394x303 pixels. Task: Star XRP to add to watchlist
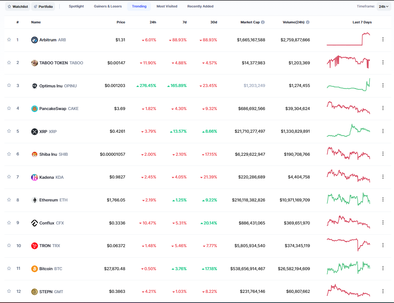tap(9, 131)
